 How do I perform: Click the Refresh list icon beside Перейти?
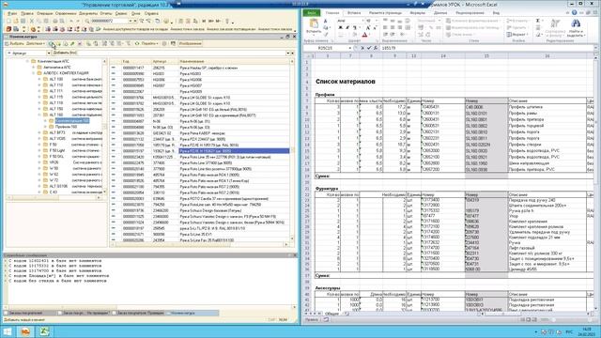click(136, 44)
